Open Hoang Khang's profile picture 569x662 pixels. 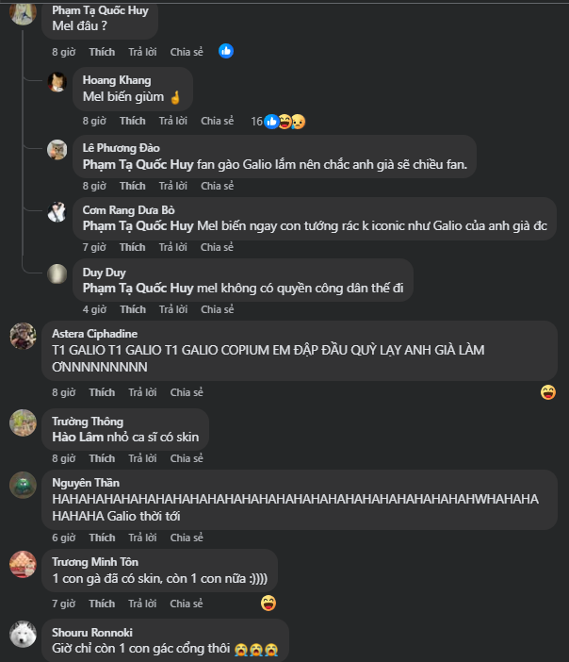(57, 82)
